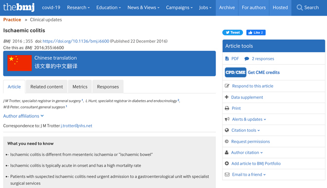This screenshot has width=327, height=188.
Task: Open the Education dropdown menu
Action: coord(109,7)
